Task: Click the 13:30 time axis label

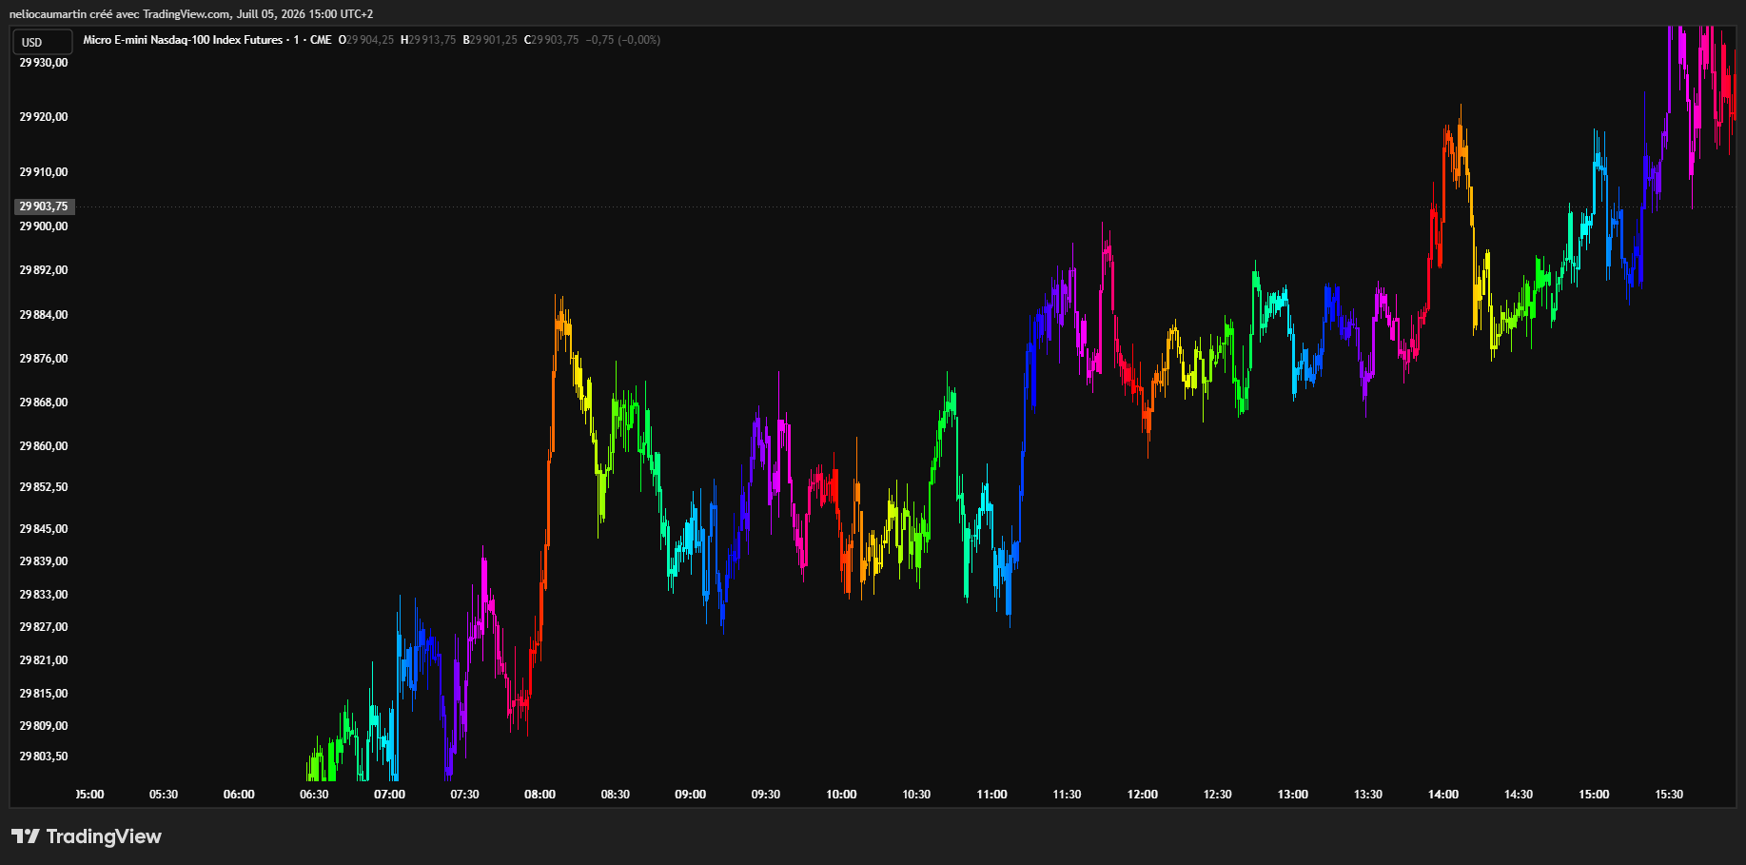Action: coord(1367,795)
